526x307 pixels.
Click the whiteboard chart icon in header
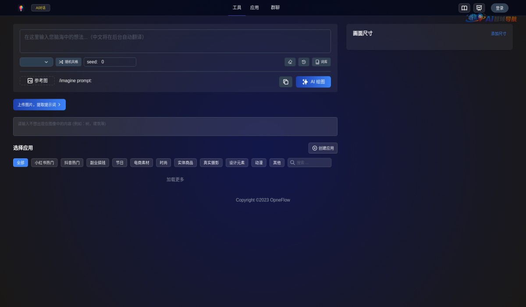[x=479, y=8]
